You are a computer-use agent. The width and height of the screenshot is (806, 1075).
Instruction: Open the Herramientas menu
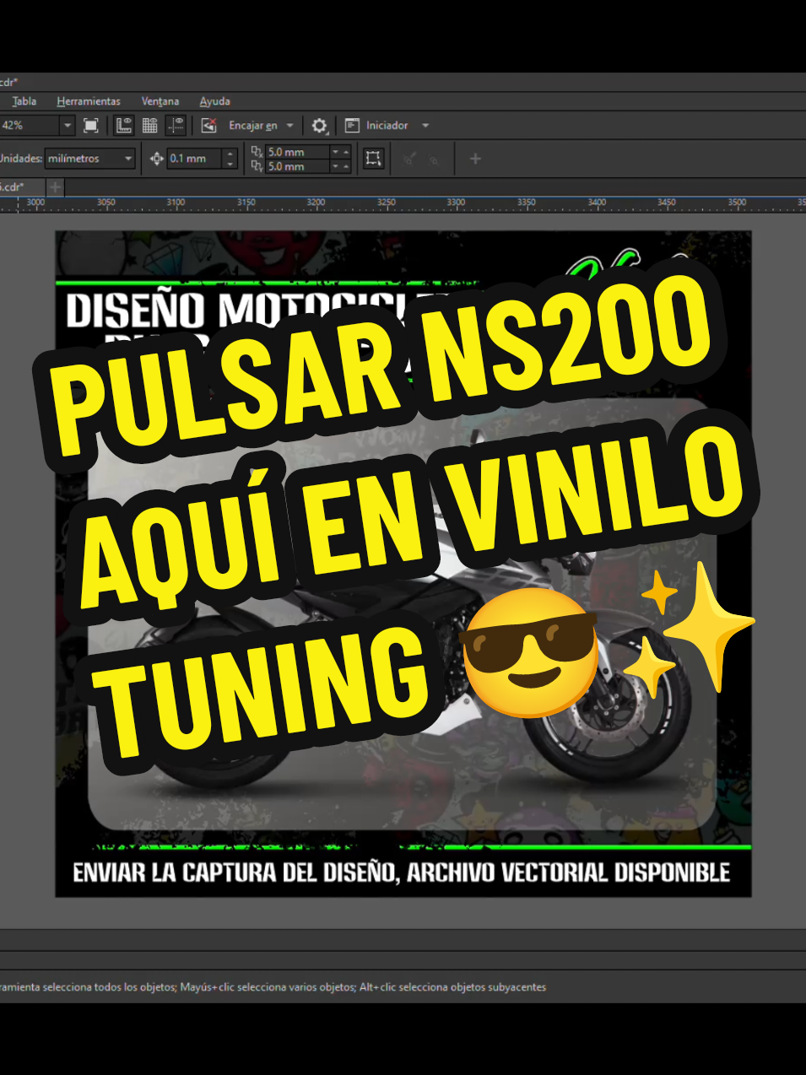coord(89,100)
